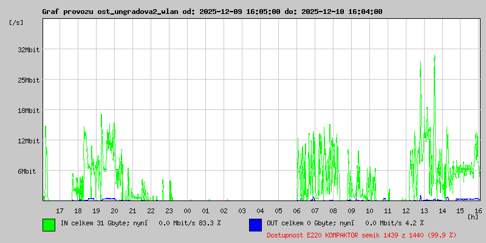Screen dimensions: 486x243
Task: Select the 12Mbit y-axis label
Action: (29, 141)
